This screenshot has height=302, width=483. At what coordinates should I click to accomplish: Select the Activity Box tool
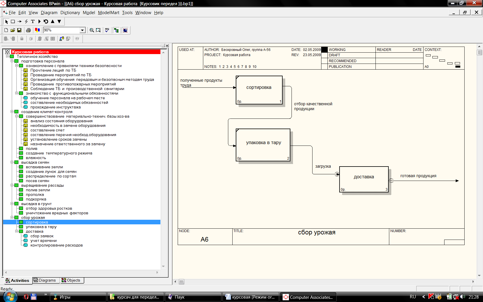point(13,22)
